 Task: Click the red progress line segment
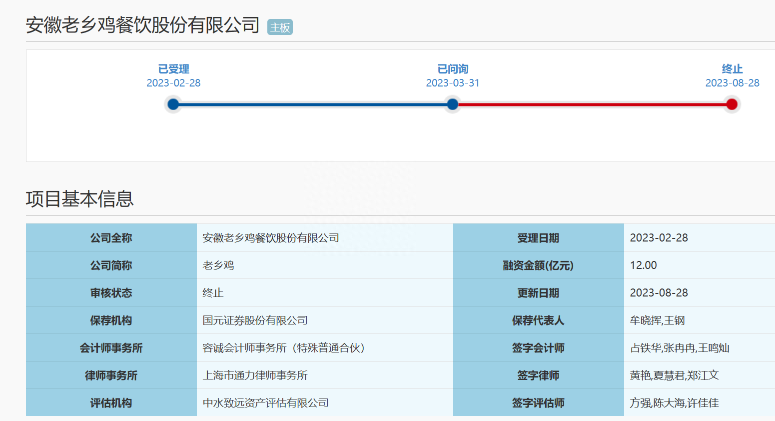pos(592,104)
